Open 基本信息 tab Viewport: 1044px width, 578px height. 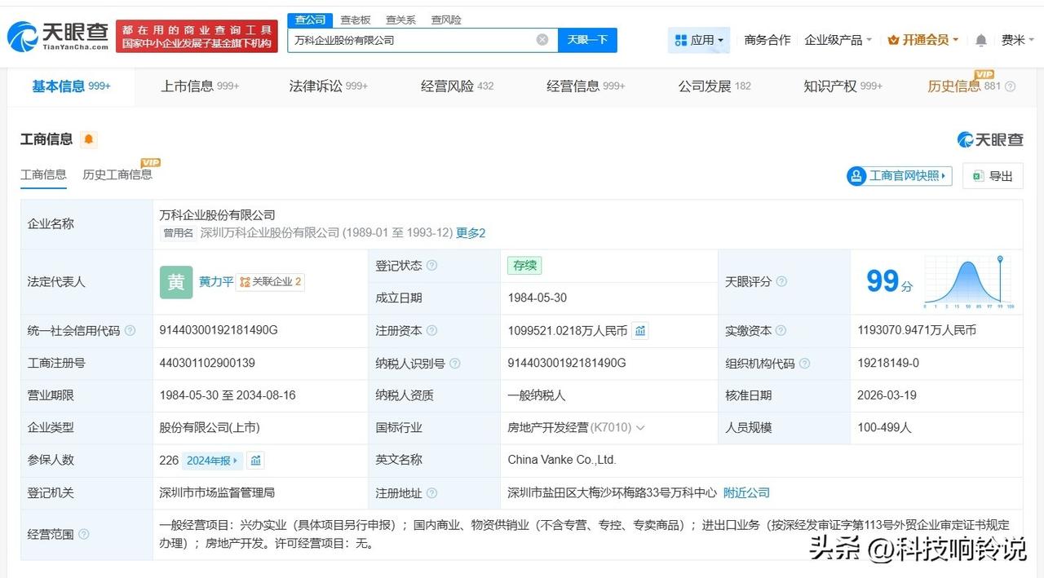click(71, 86)
